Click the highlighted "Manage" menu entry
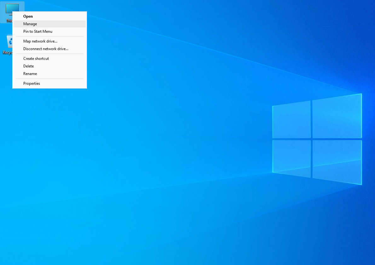 click(x=30, y=24)
